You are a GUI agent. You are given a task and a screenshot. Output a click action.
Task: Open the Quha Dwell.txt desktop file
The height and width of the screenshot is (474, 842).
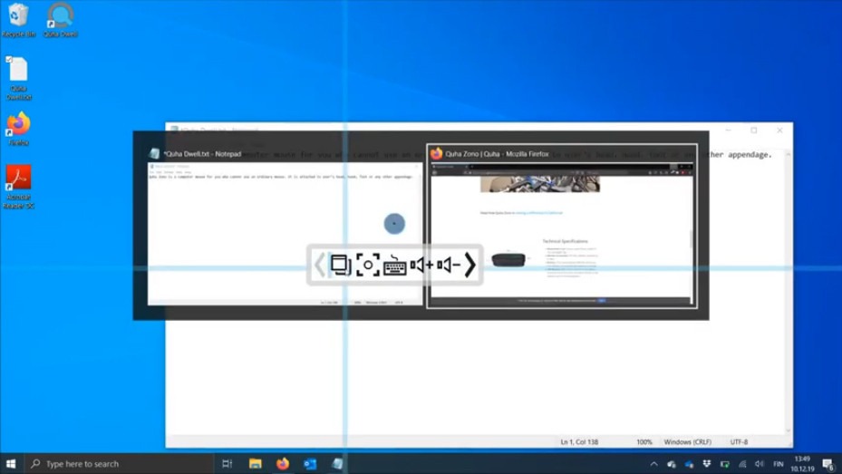(x=19, y=78)
